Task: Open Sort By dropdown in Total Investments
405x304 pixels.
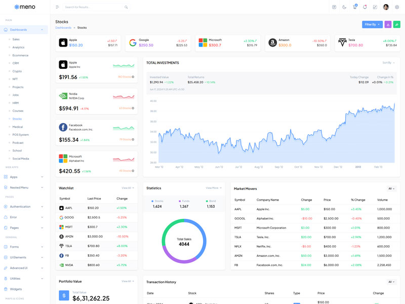Action: click(x=388, y=63)
